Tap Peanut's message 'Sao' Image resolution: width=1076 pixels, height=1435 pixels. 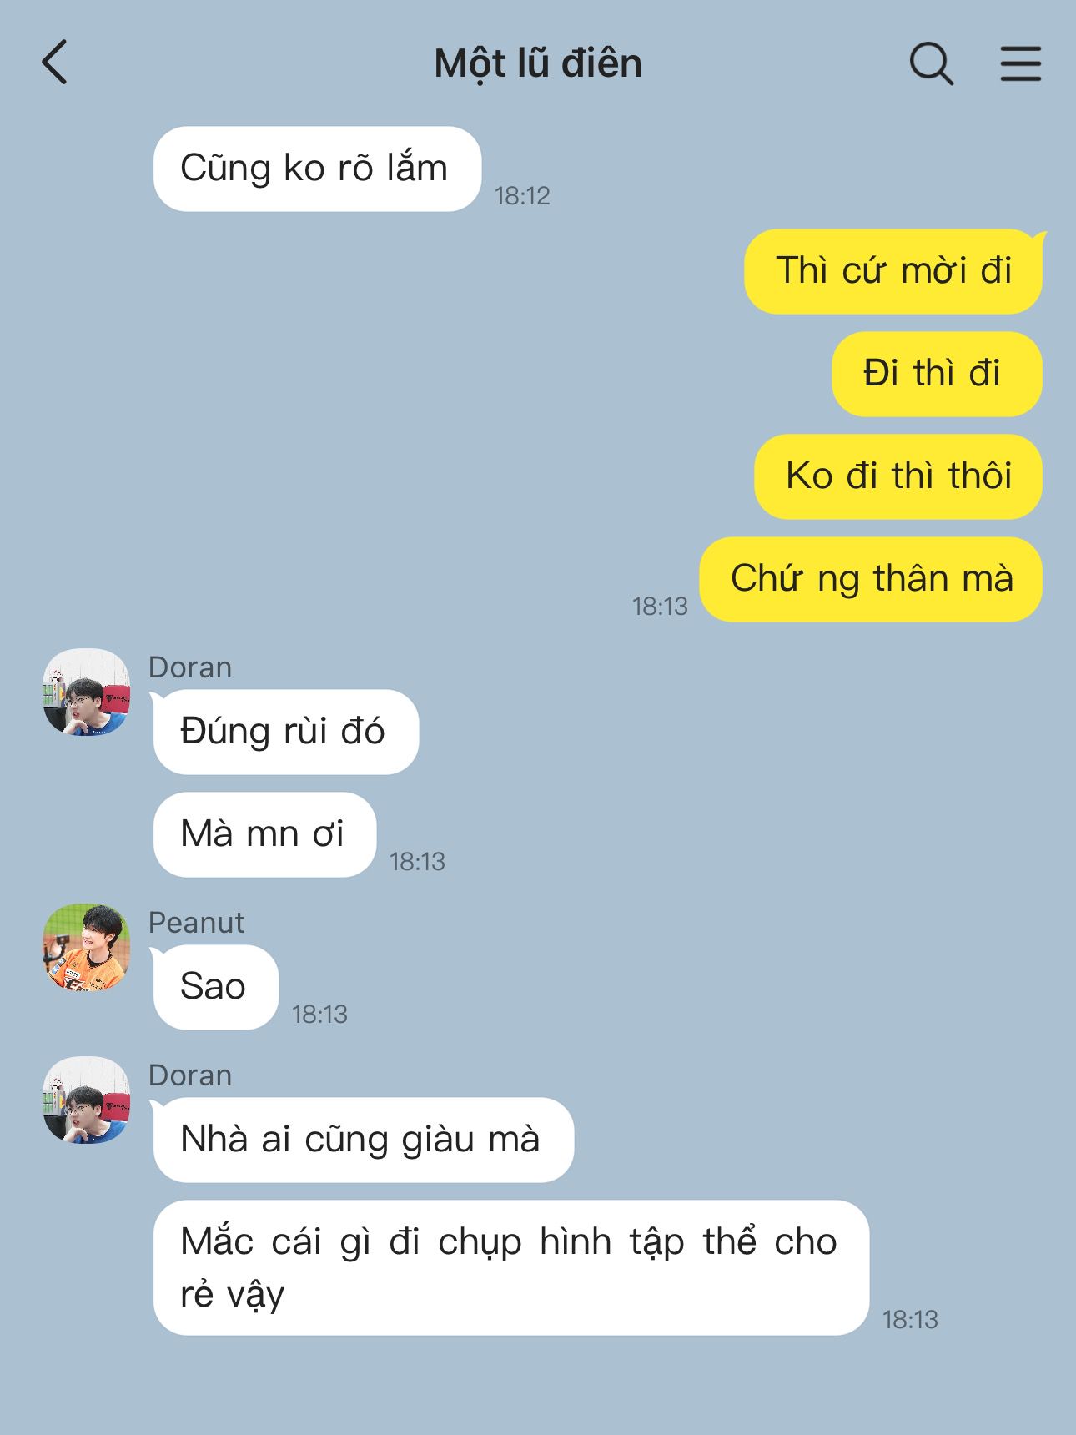coord(215,987)
